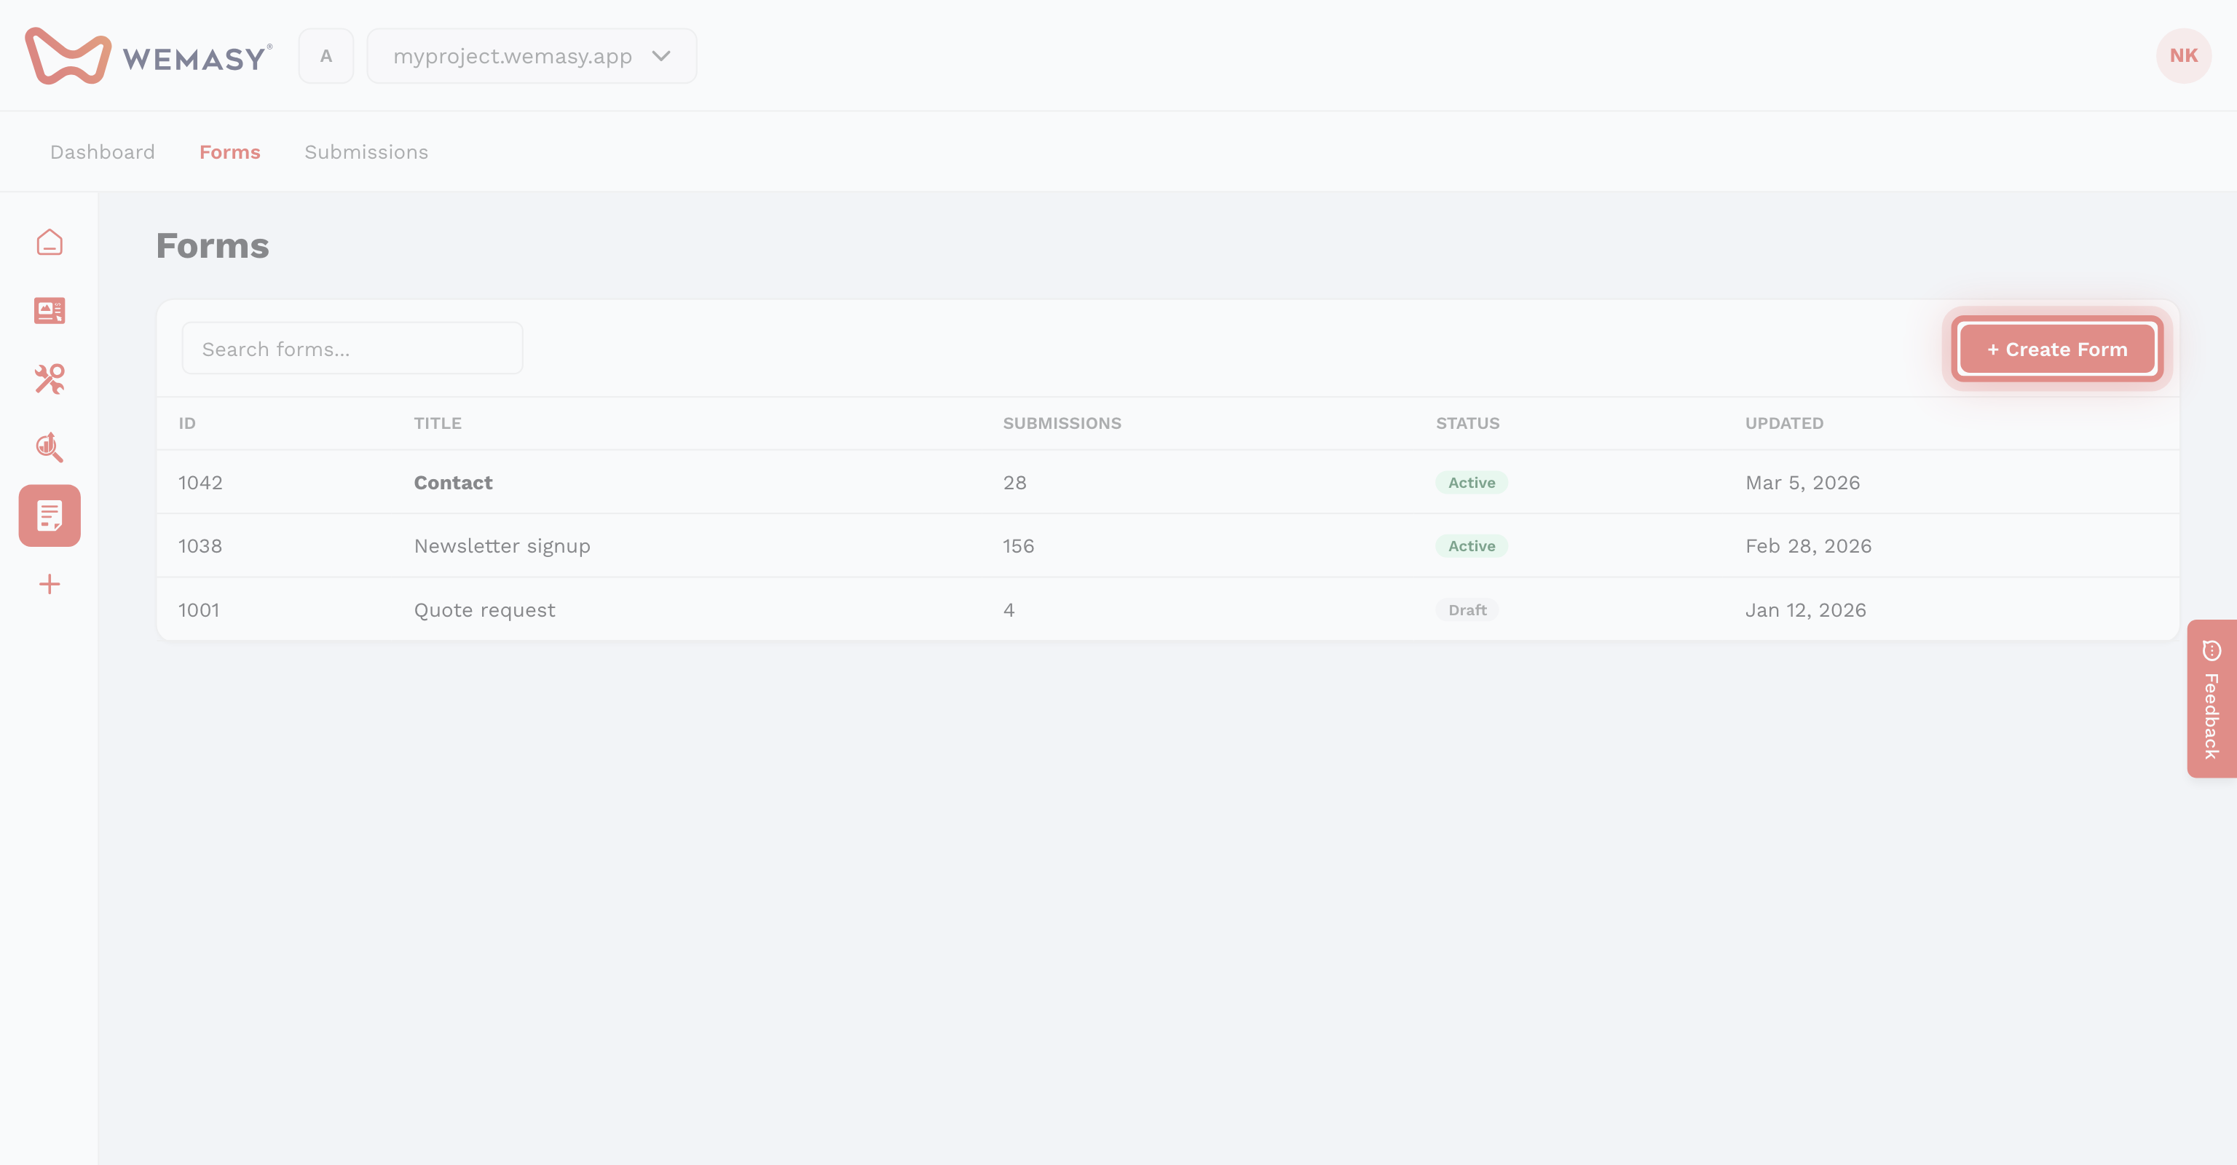Select the Forms tab
Viewport: 2237px width, 1165px height.
pyautogui.click(x=230, y=152)
